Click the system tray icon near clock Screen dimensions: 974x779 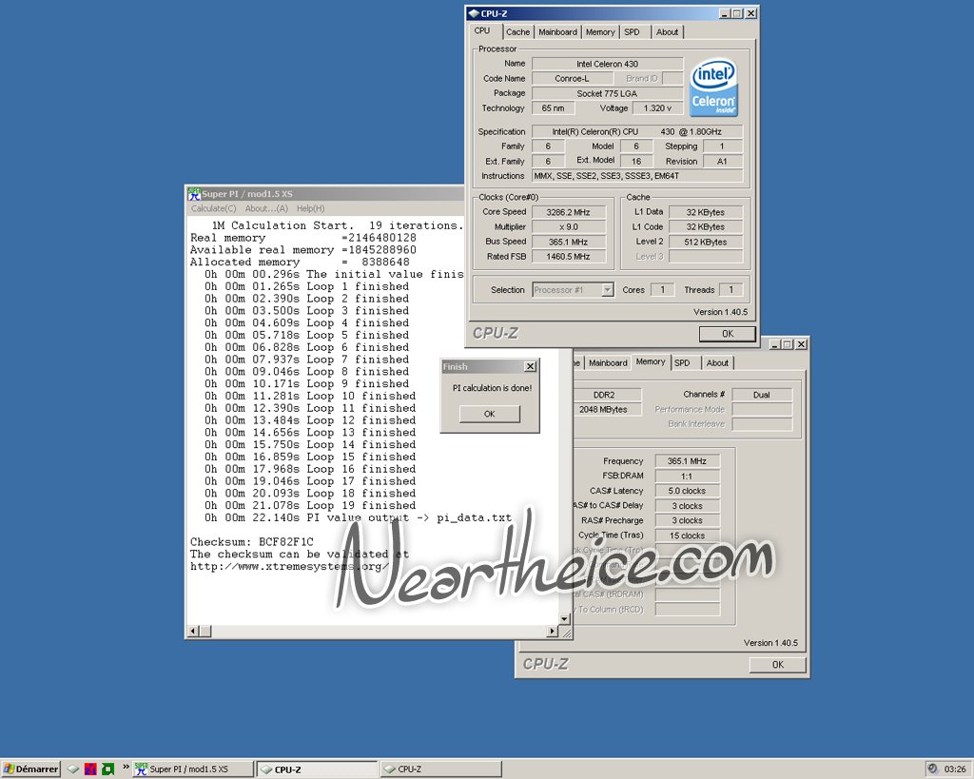tap(932, 769)
